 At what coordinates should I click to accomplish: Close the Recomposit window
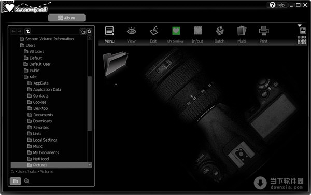(x=305, y=5)
